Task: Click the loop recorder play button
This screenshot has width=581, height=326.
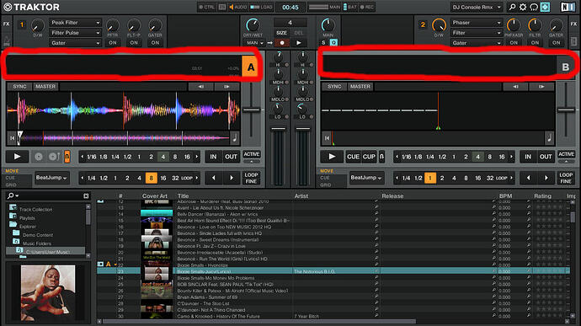Action: (299, 43)
